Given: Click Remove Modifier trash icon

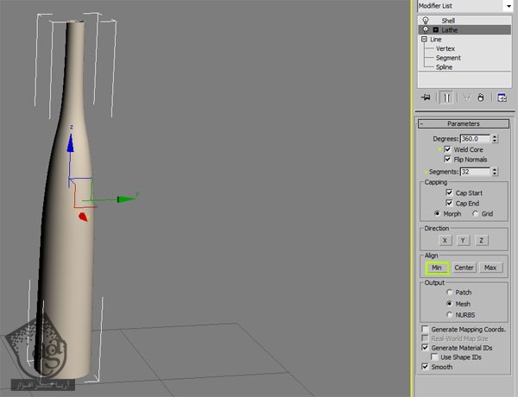Looking at the screenshot, I should tap(480, 98).
